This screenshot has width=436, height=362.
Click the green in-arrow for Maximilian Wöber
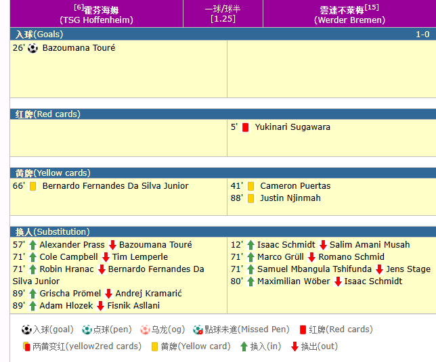(x=250, y=281)
